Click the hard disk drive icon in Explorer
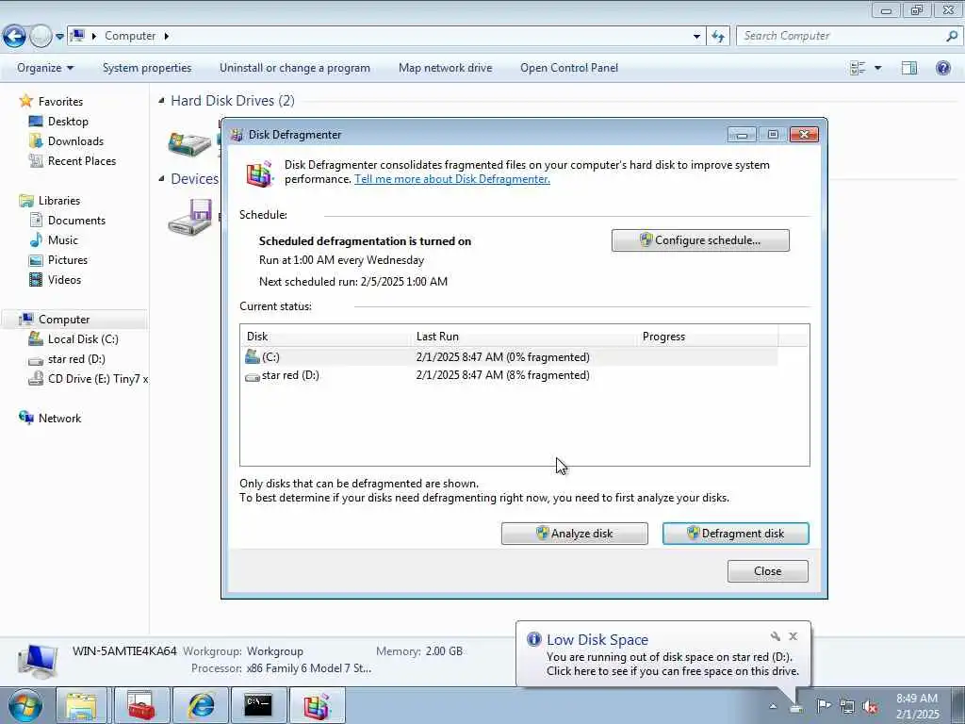The image size is (965, 724). tap(189, 143)
